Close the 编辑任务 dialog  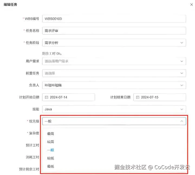191,5
